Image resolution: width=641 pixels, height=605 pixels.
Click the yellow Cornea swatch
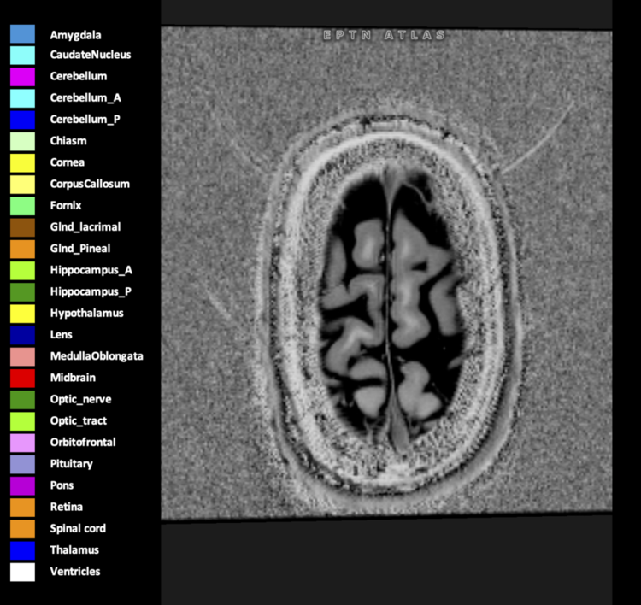[22, 163]
